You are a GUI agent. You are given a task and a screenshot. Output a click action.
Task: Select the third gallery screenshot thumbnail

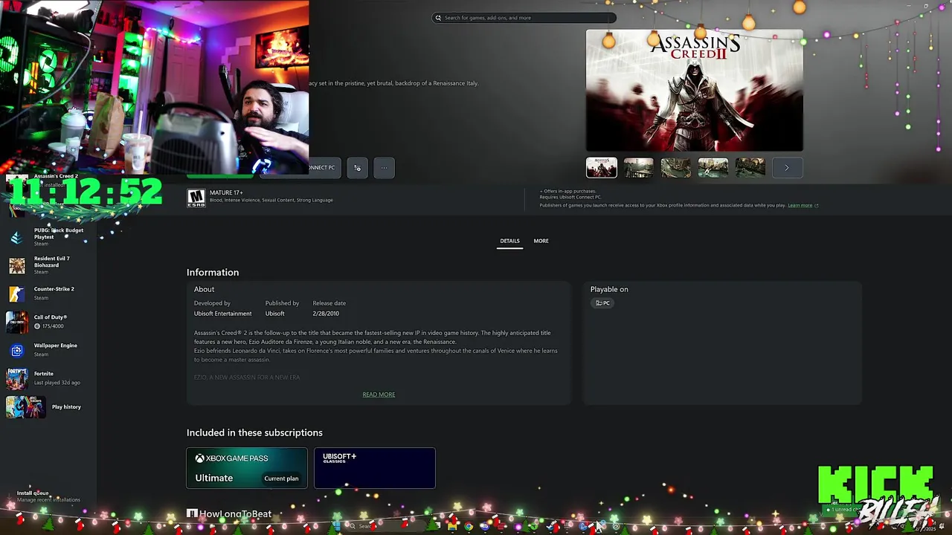click(x=675, y=167)
